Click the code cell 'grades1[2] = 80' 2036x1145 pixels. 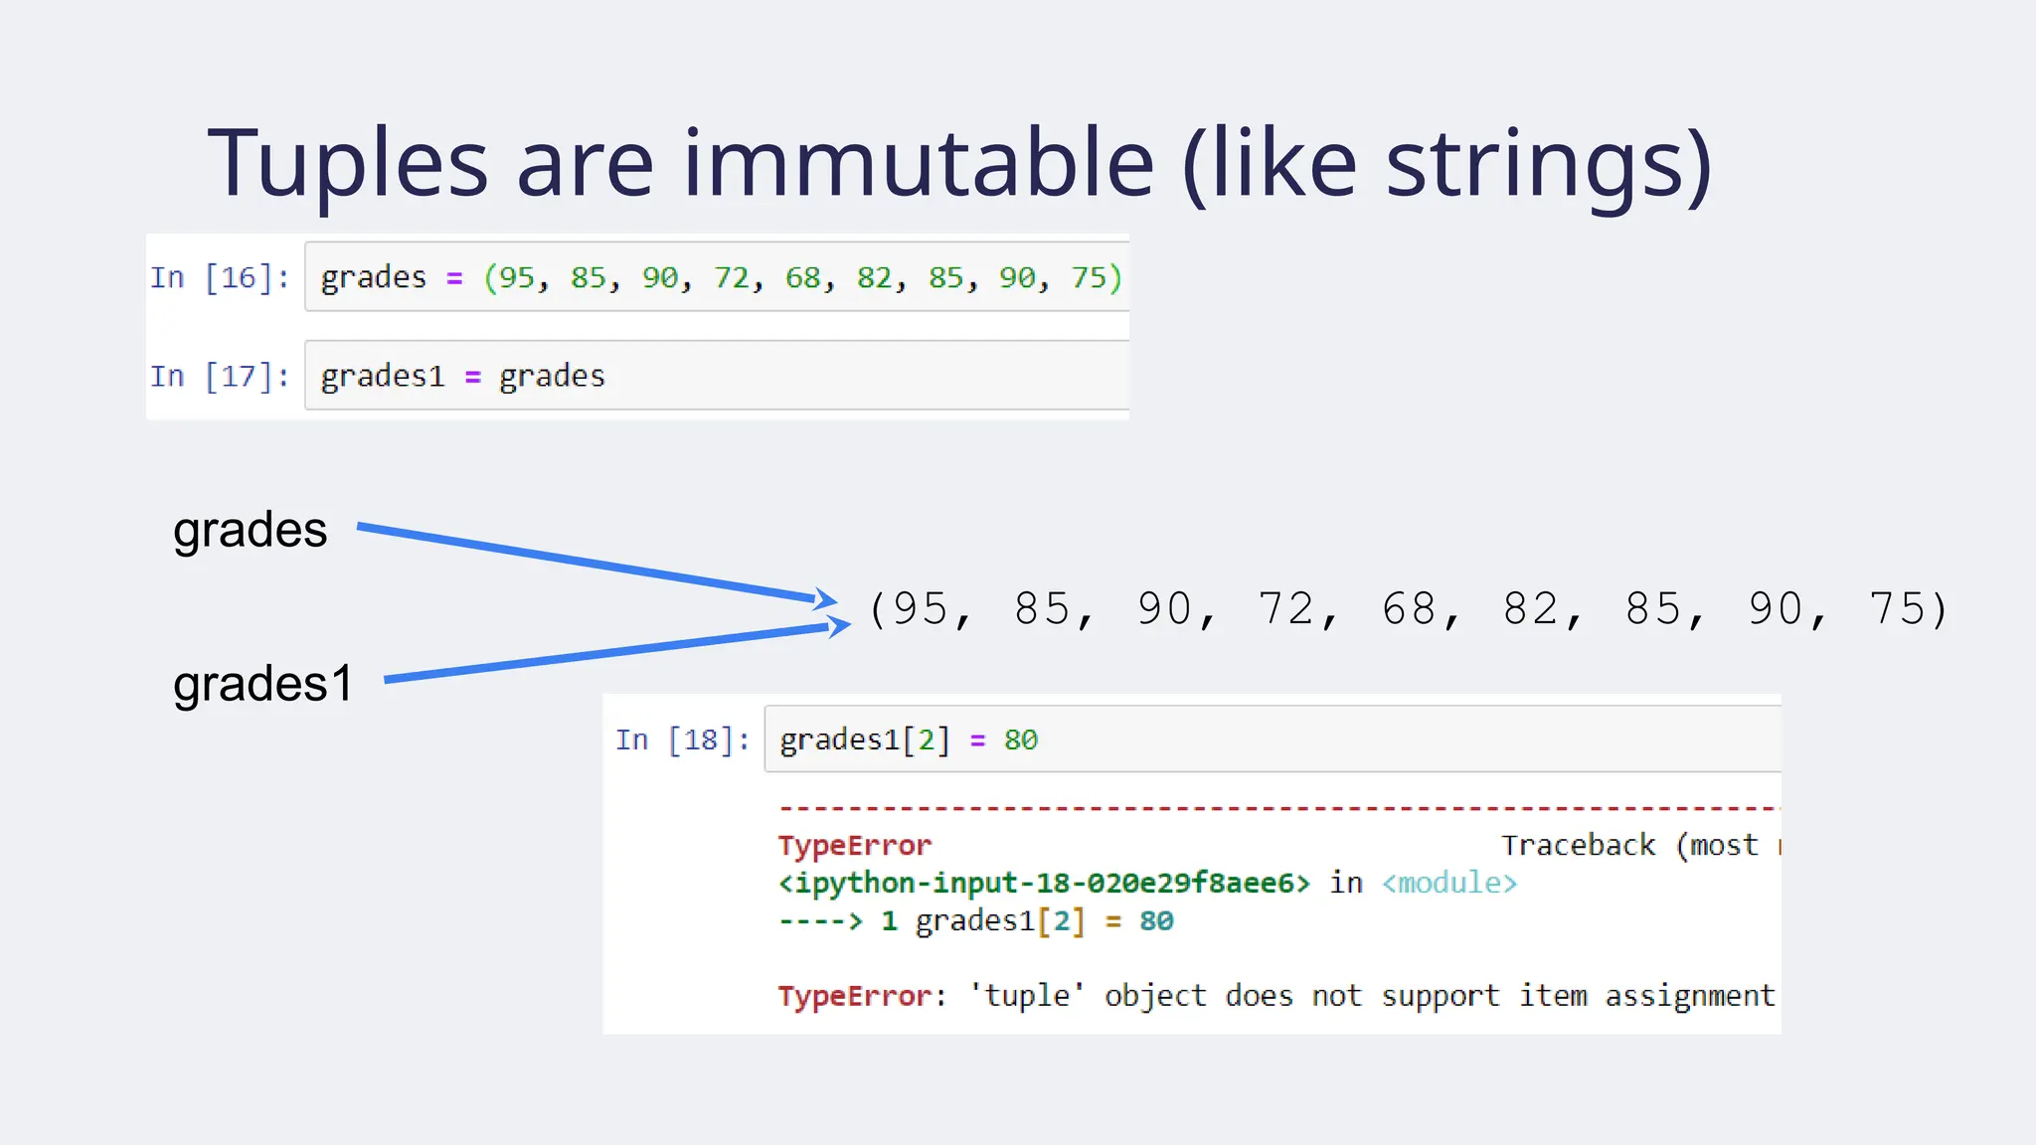tap(1272, 738)
